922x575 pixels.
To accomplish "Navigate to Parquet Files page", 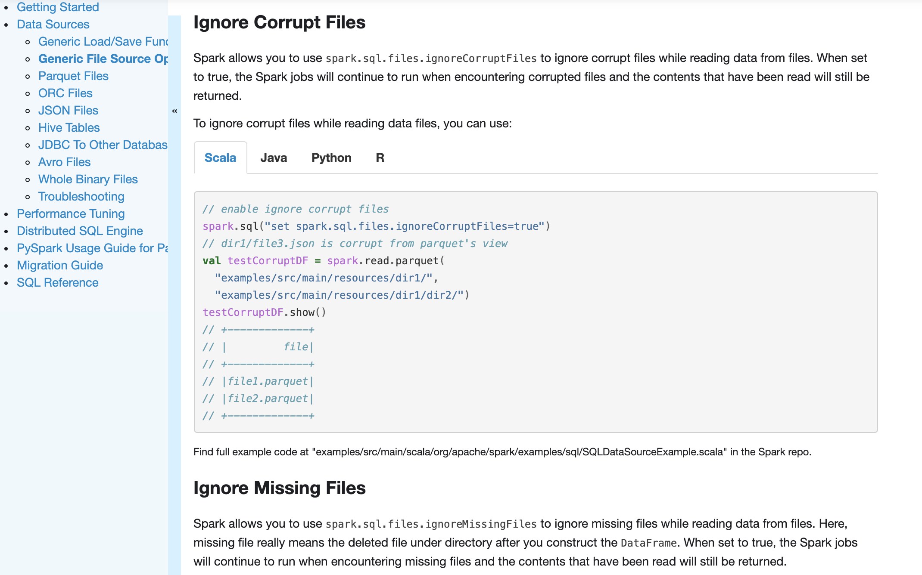I will coord(73,76).
